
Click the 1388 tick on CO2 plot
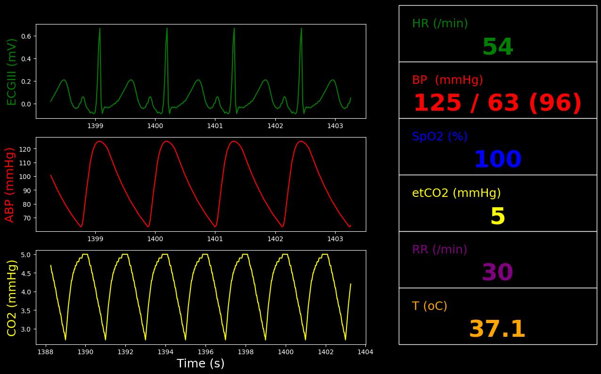45,352
